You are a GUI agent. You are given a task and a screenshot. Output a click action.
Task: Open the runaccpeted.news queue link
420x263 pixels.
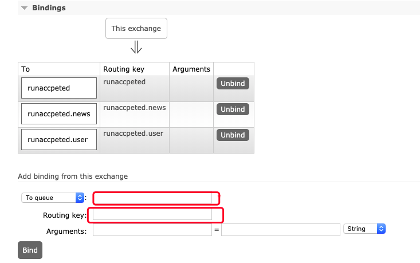click(x=58, y=113)
